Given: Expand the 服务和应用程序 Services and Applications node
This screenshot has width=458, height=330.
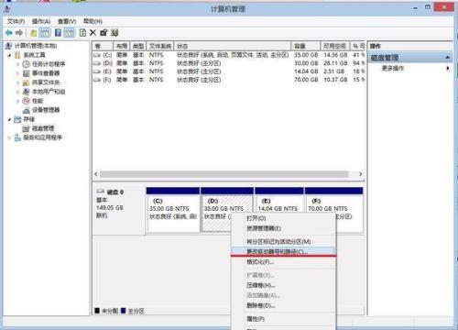Looking at the screenshot, I should 9,137.
